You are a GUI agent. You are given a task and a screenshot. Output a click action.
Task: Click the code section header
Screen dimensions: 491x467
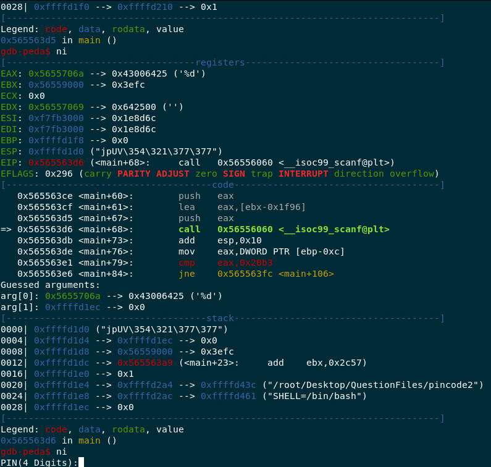[223, 185]
